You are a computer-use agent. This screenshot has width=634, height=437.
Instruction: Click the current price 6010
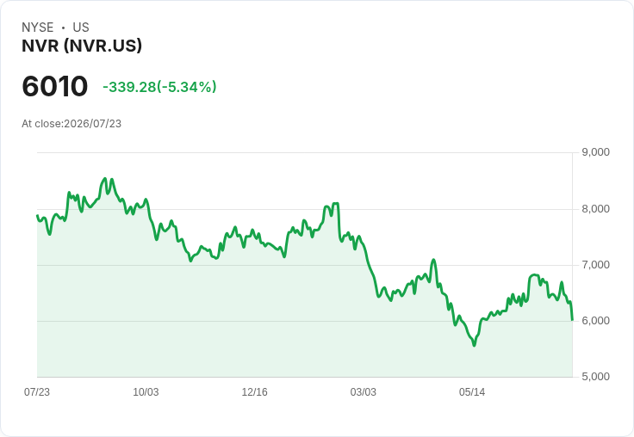pos(54,86)
